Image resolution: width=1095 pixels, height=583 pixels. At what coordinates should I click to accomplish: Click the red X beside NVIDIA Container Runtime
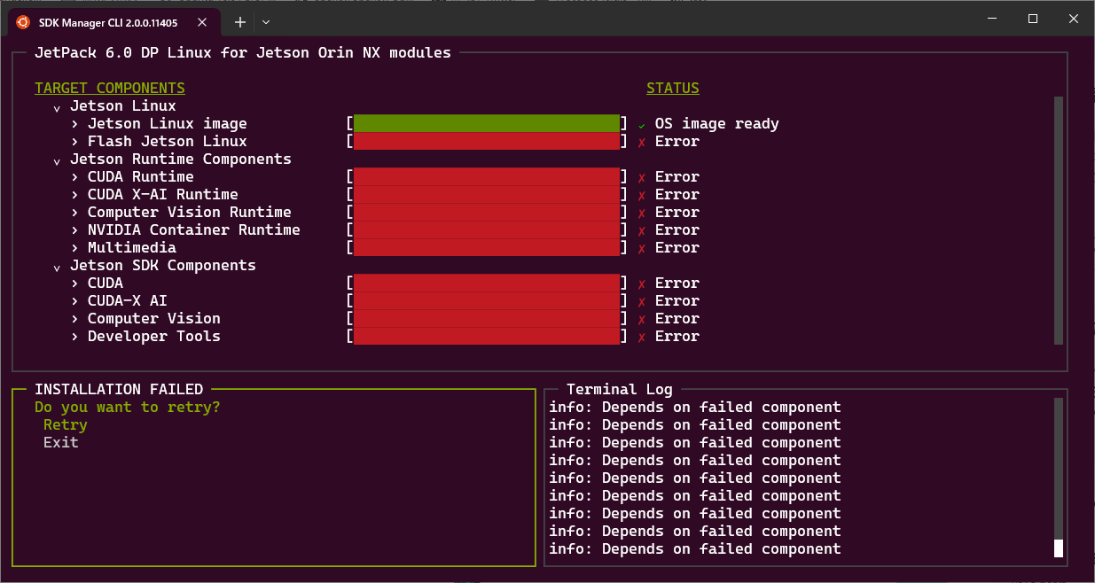(x=643, y=229)
